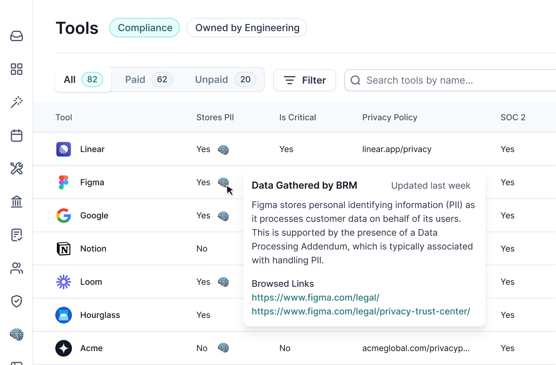
Task: Select the Linear tool name
Action: click(x=92, y=149)
